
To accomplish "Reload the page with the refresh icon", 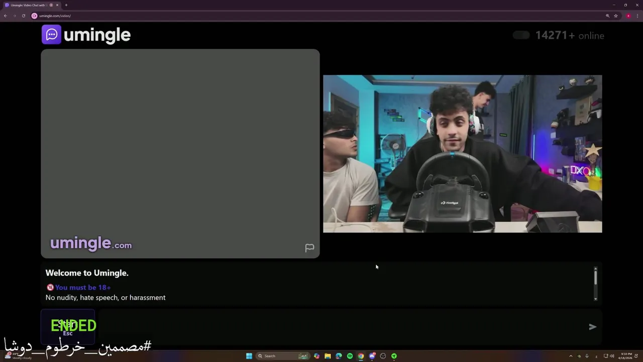I will (24, 16).
